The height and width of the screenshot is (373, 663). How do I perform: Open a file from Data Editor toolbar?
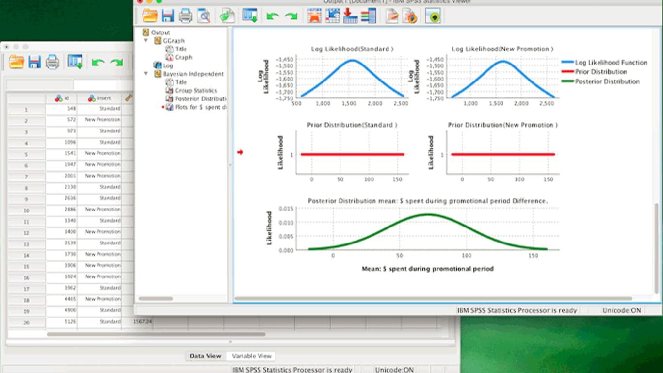(16, 62)
